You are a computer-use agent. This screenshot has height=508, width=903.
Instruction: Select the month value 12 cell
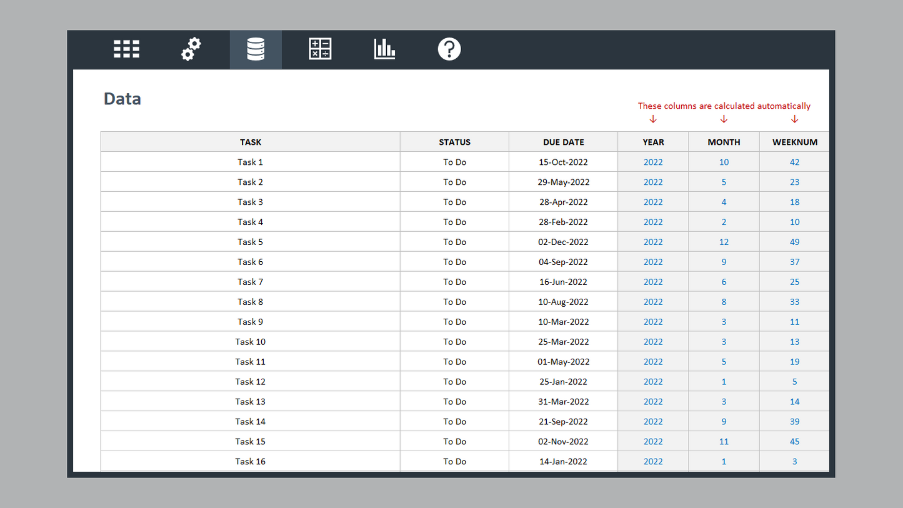click(x=724, y=242)
